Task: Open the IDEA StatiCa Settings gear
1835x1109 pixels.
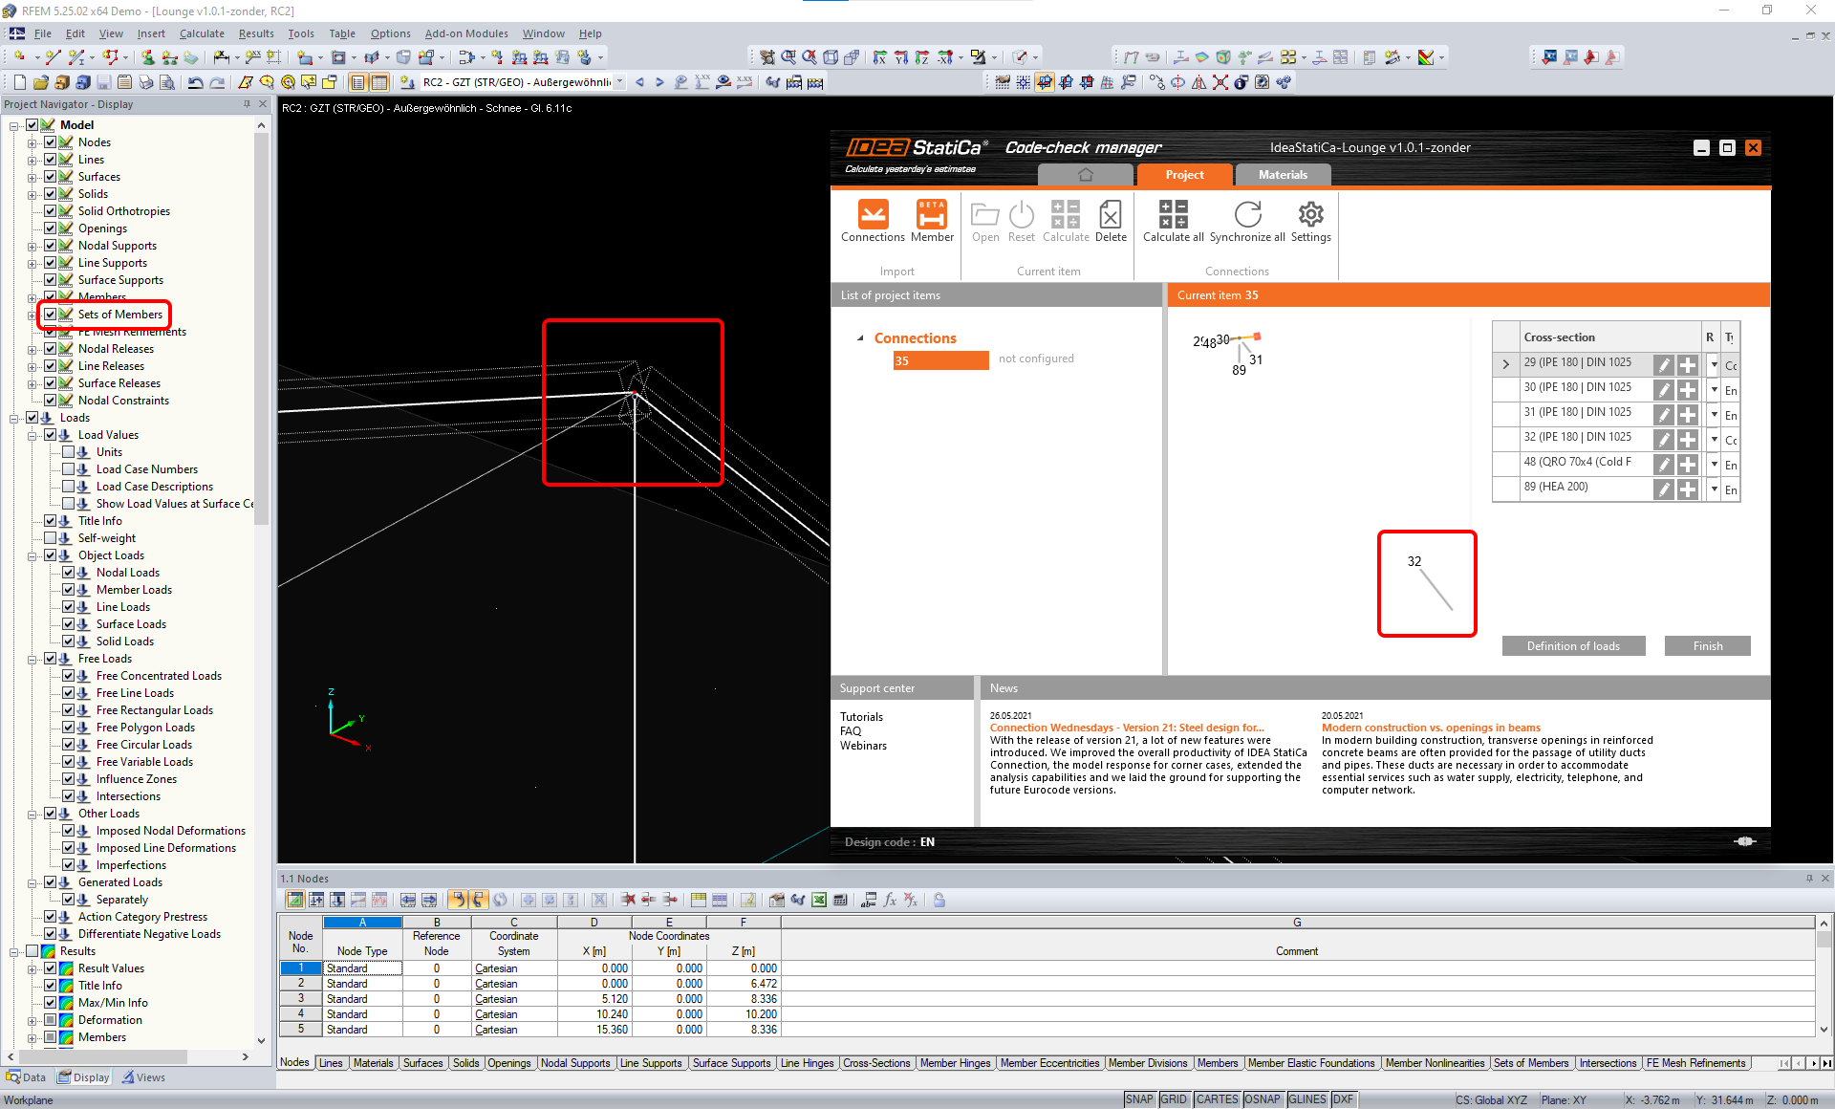Action: [1310, 215]
